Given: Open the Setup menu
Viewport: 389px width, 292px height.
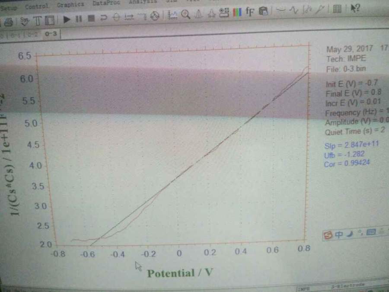Looking at the screenshot, I should (x=9, y=8).
